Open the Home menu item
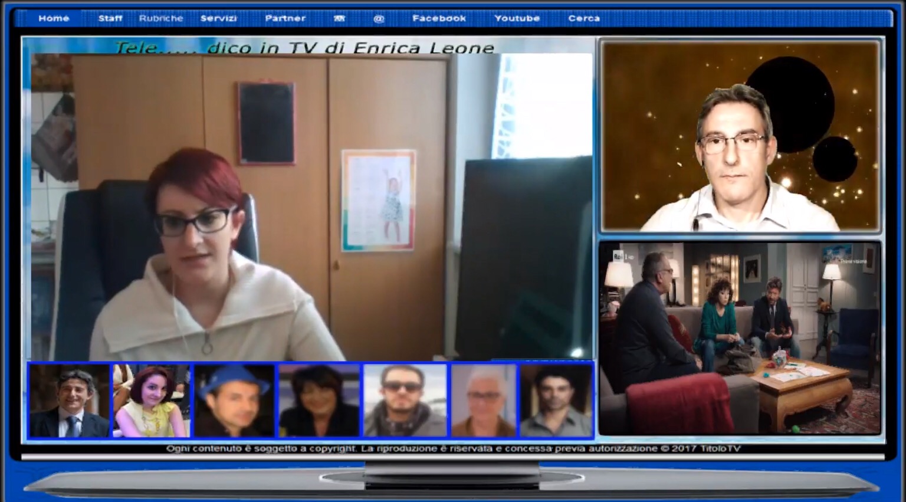Viewport: 906px width, 502px height. pos(54,18)
